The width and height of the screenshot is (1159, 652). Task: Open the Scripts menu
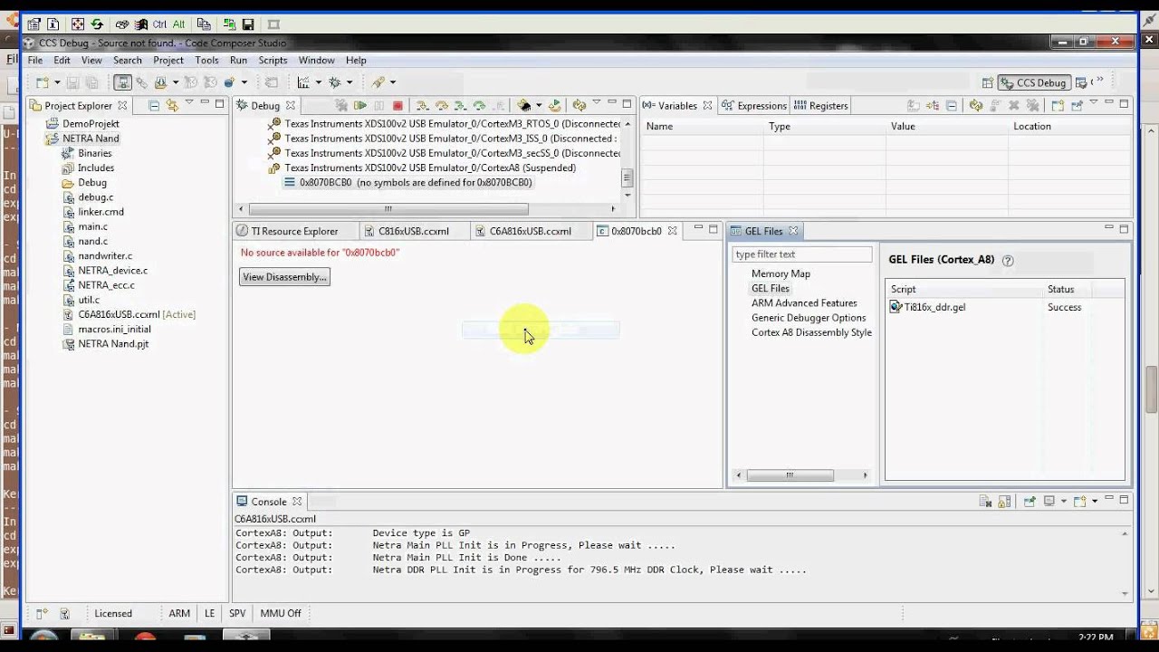[273, 61]
